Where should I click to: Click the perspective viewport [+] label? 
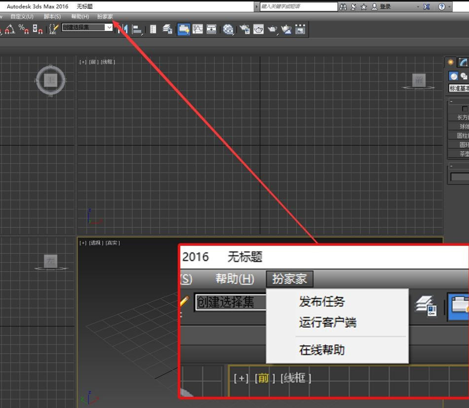[x=83, y=243]
